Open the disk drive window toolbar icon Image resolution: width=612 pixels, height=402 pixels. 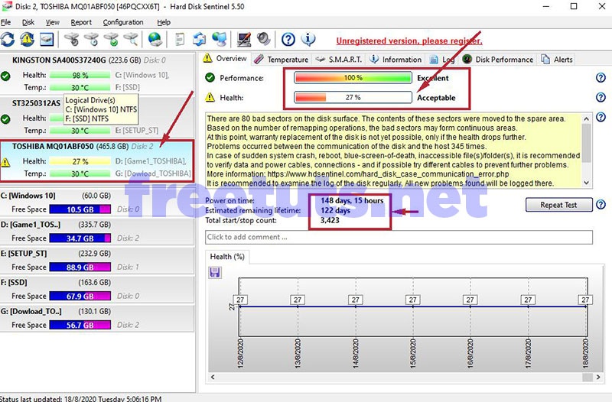[x=47, y=39]
